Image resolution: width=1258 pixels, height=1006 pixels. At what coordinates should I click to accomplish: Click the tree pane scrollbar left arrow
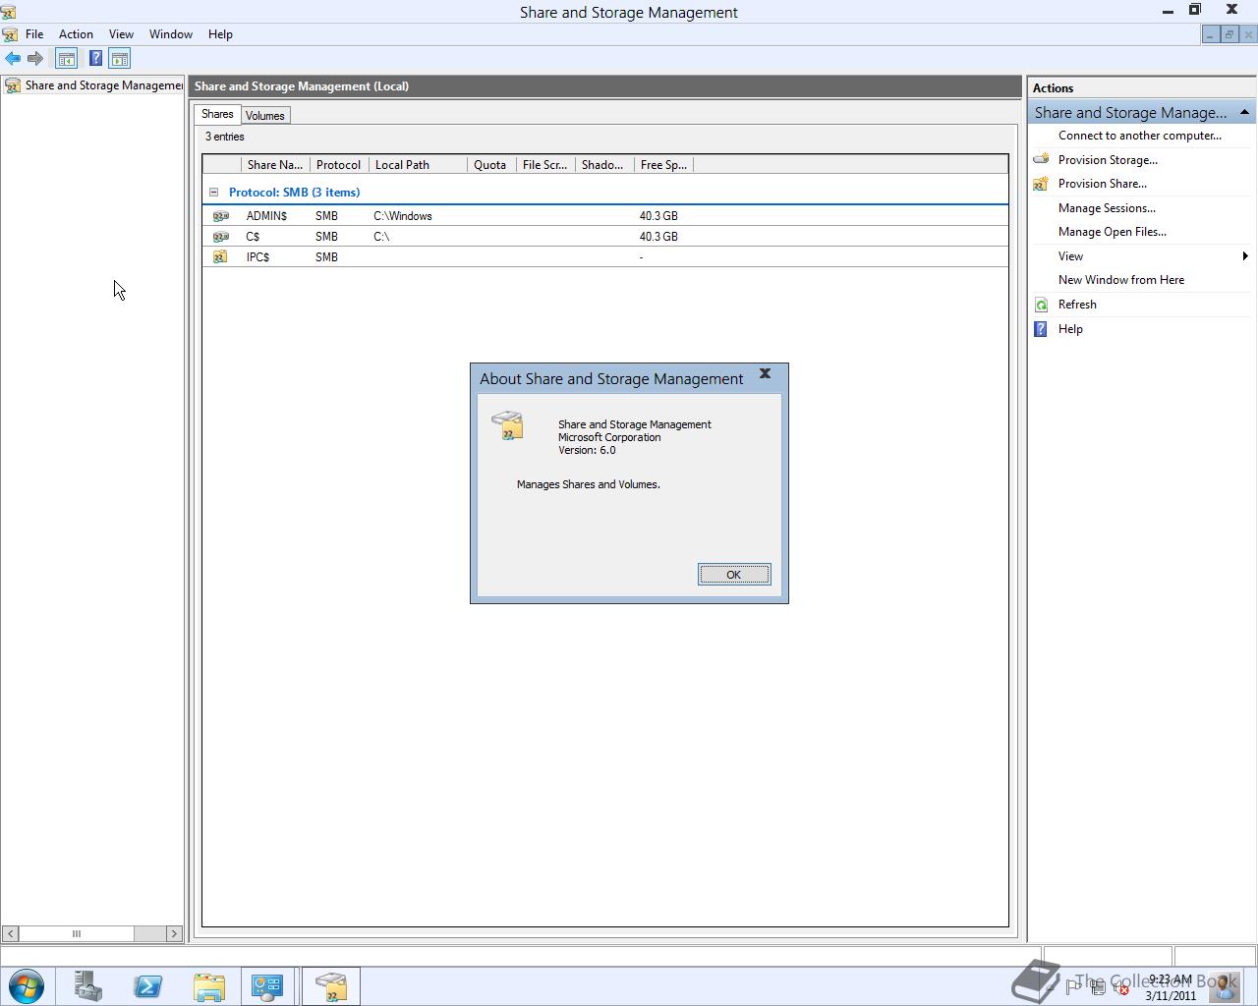[10, 933]
